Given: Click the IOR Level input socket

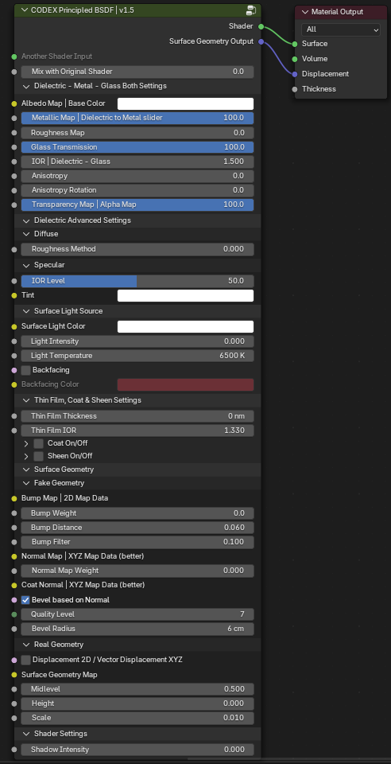Looking at the screenshot, I should click(x=14, y=281).
